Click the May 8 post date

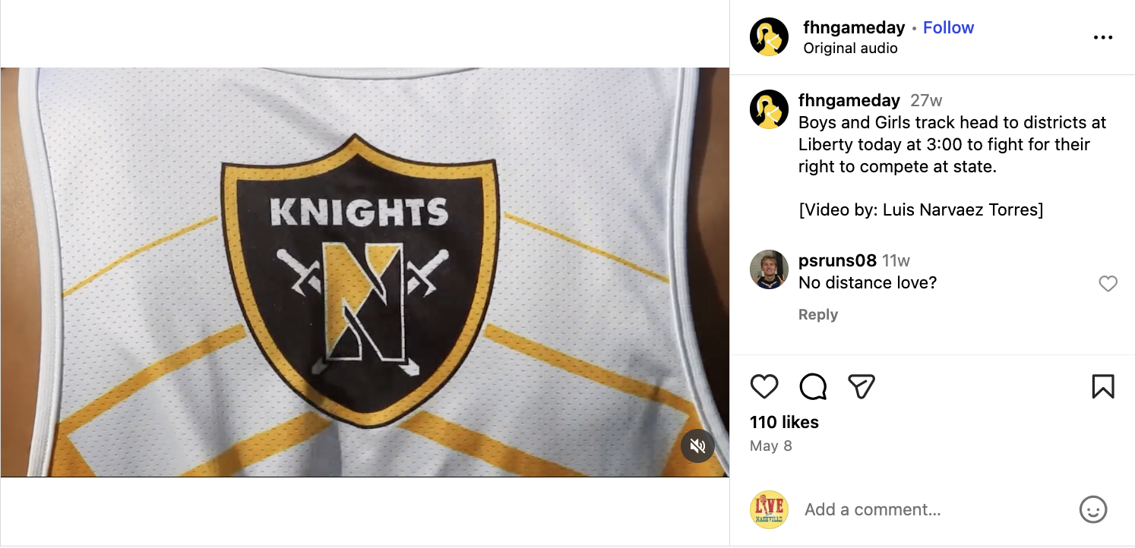[770, 446]
